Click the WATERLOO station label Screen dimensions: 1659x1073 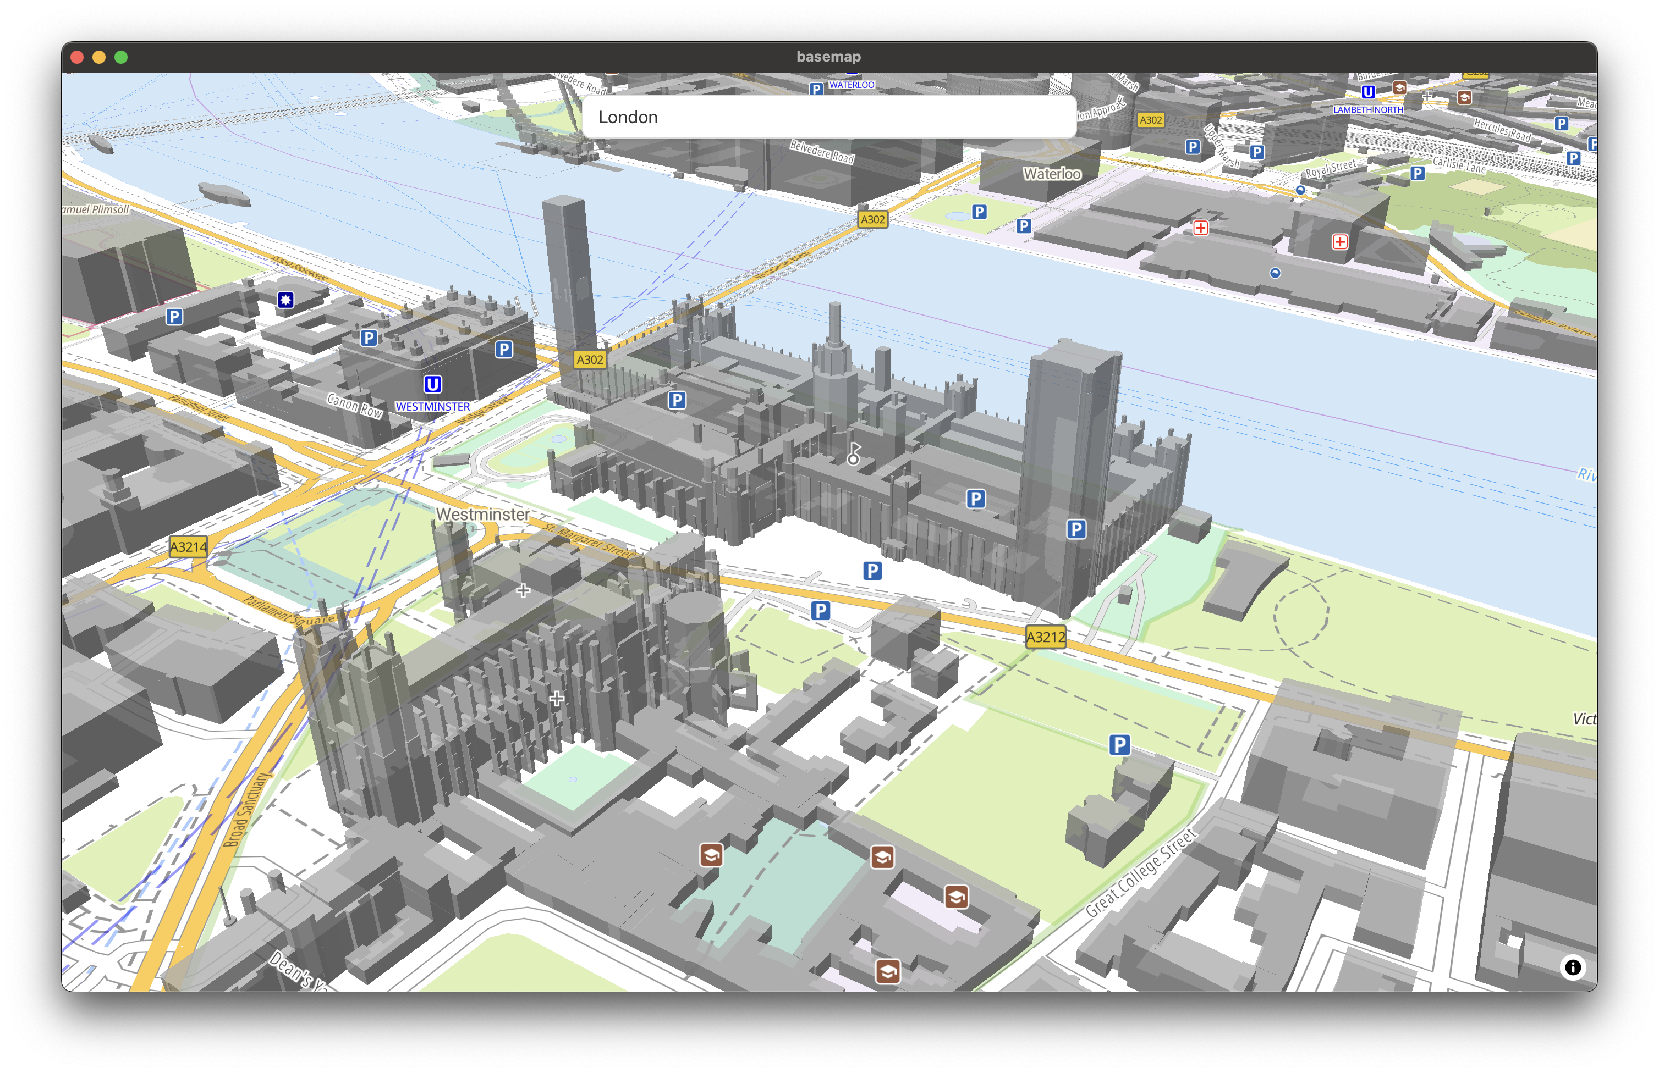[x=851, y=85]
